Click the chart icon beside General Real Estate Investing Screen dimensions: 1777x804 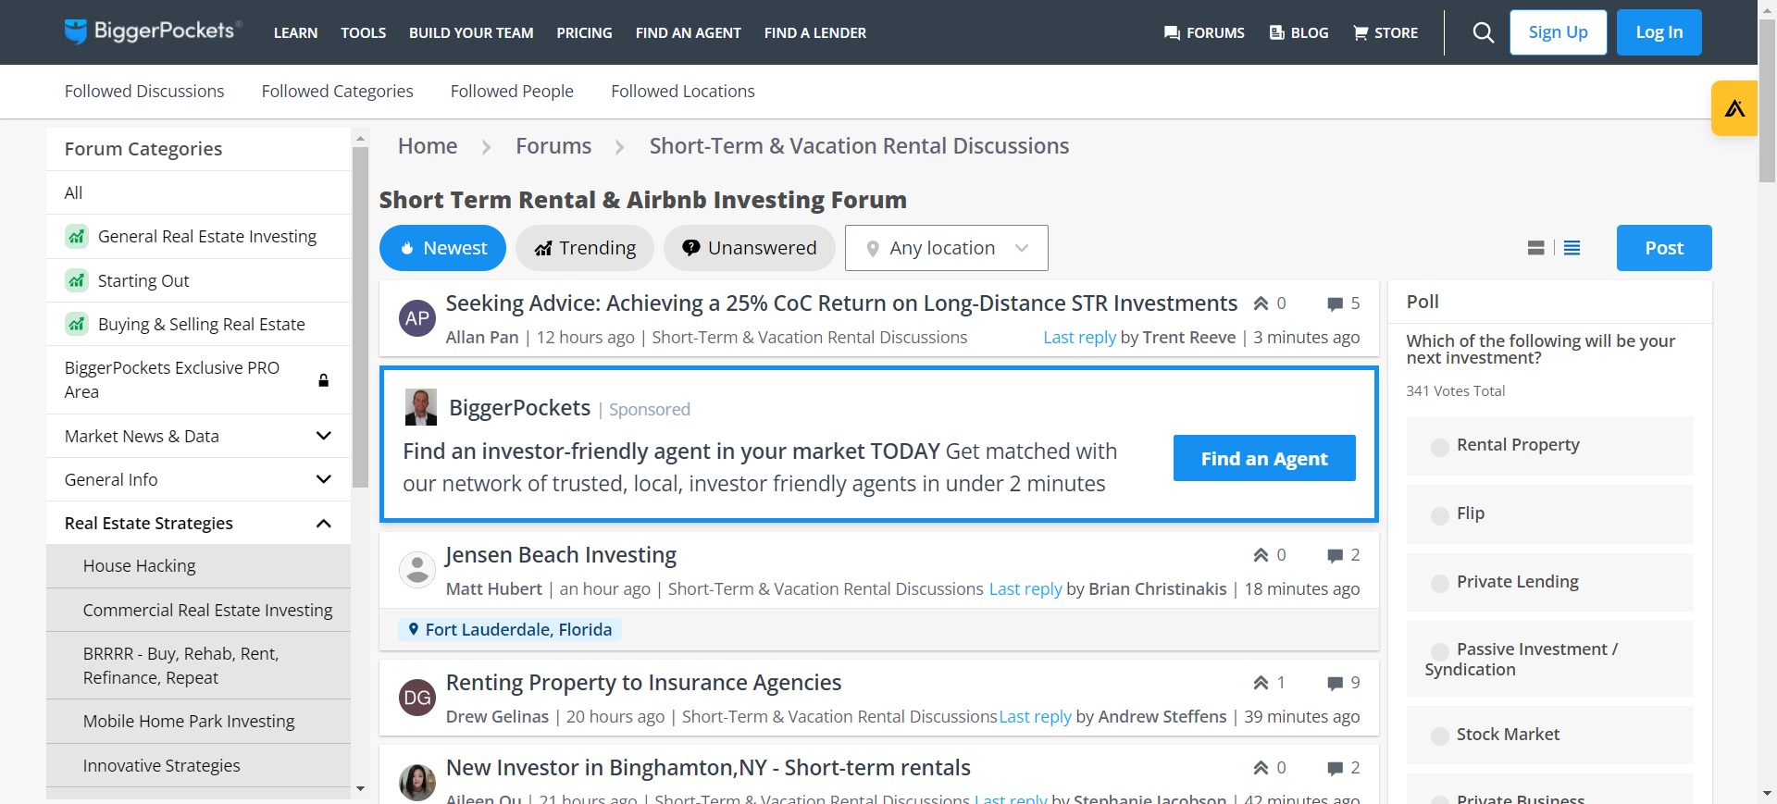[x=77, y=237]
